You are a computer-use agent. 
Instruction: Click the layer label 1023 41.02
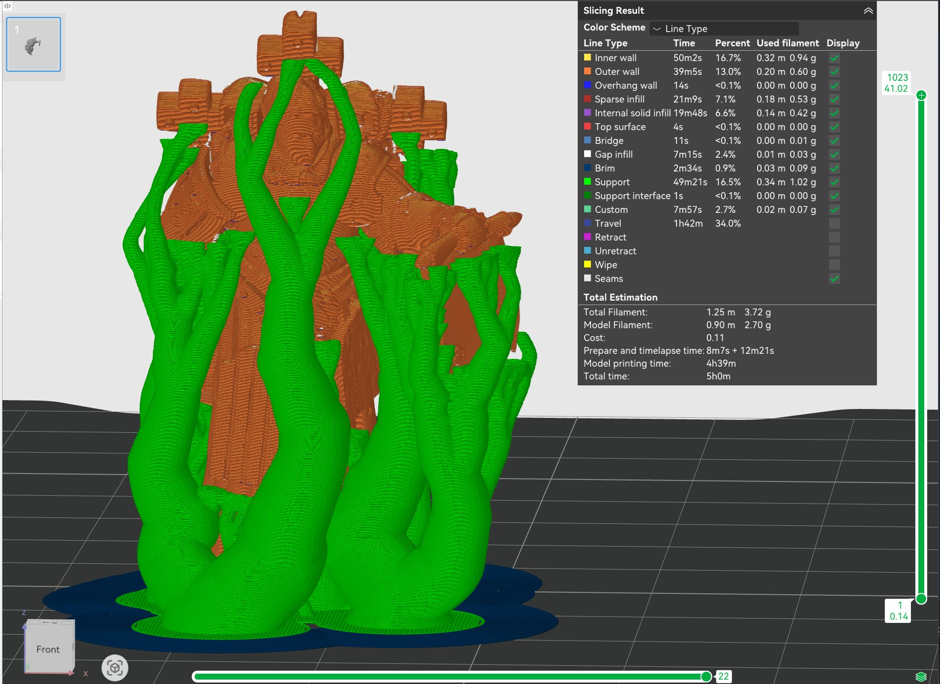[x=896, y=83]
